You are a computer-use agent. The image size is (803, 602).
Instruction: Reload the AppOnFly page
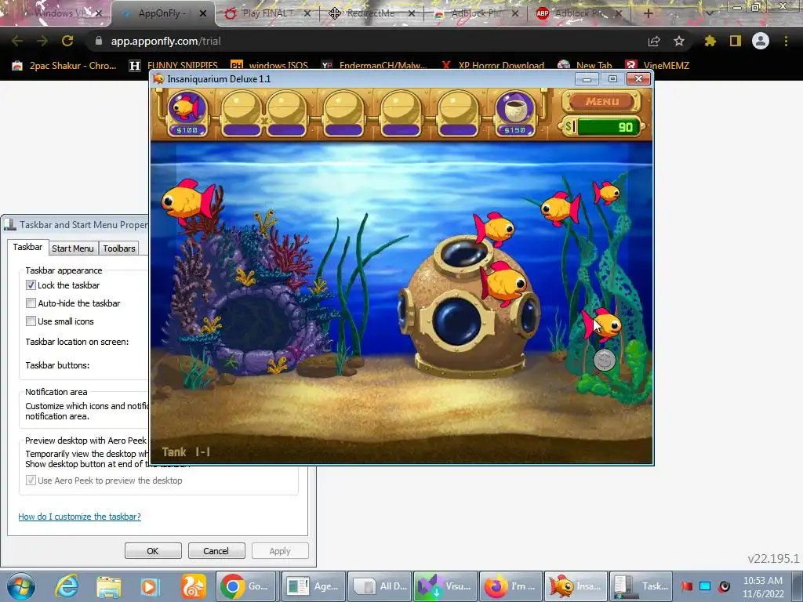[x=67, y=41]
